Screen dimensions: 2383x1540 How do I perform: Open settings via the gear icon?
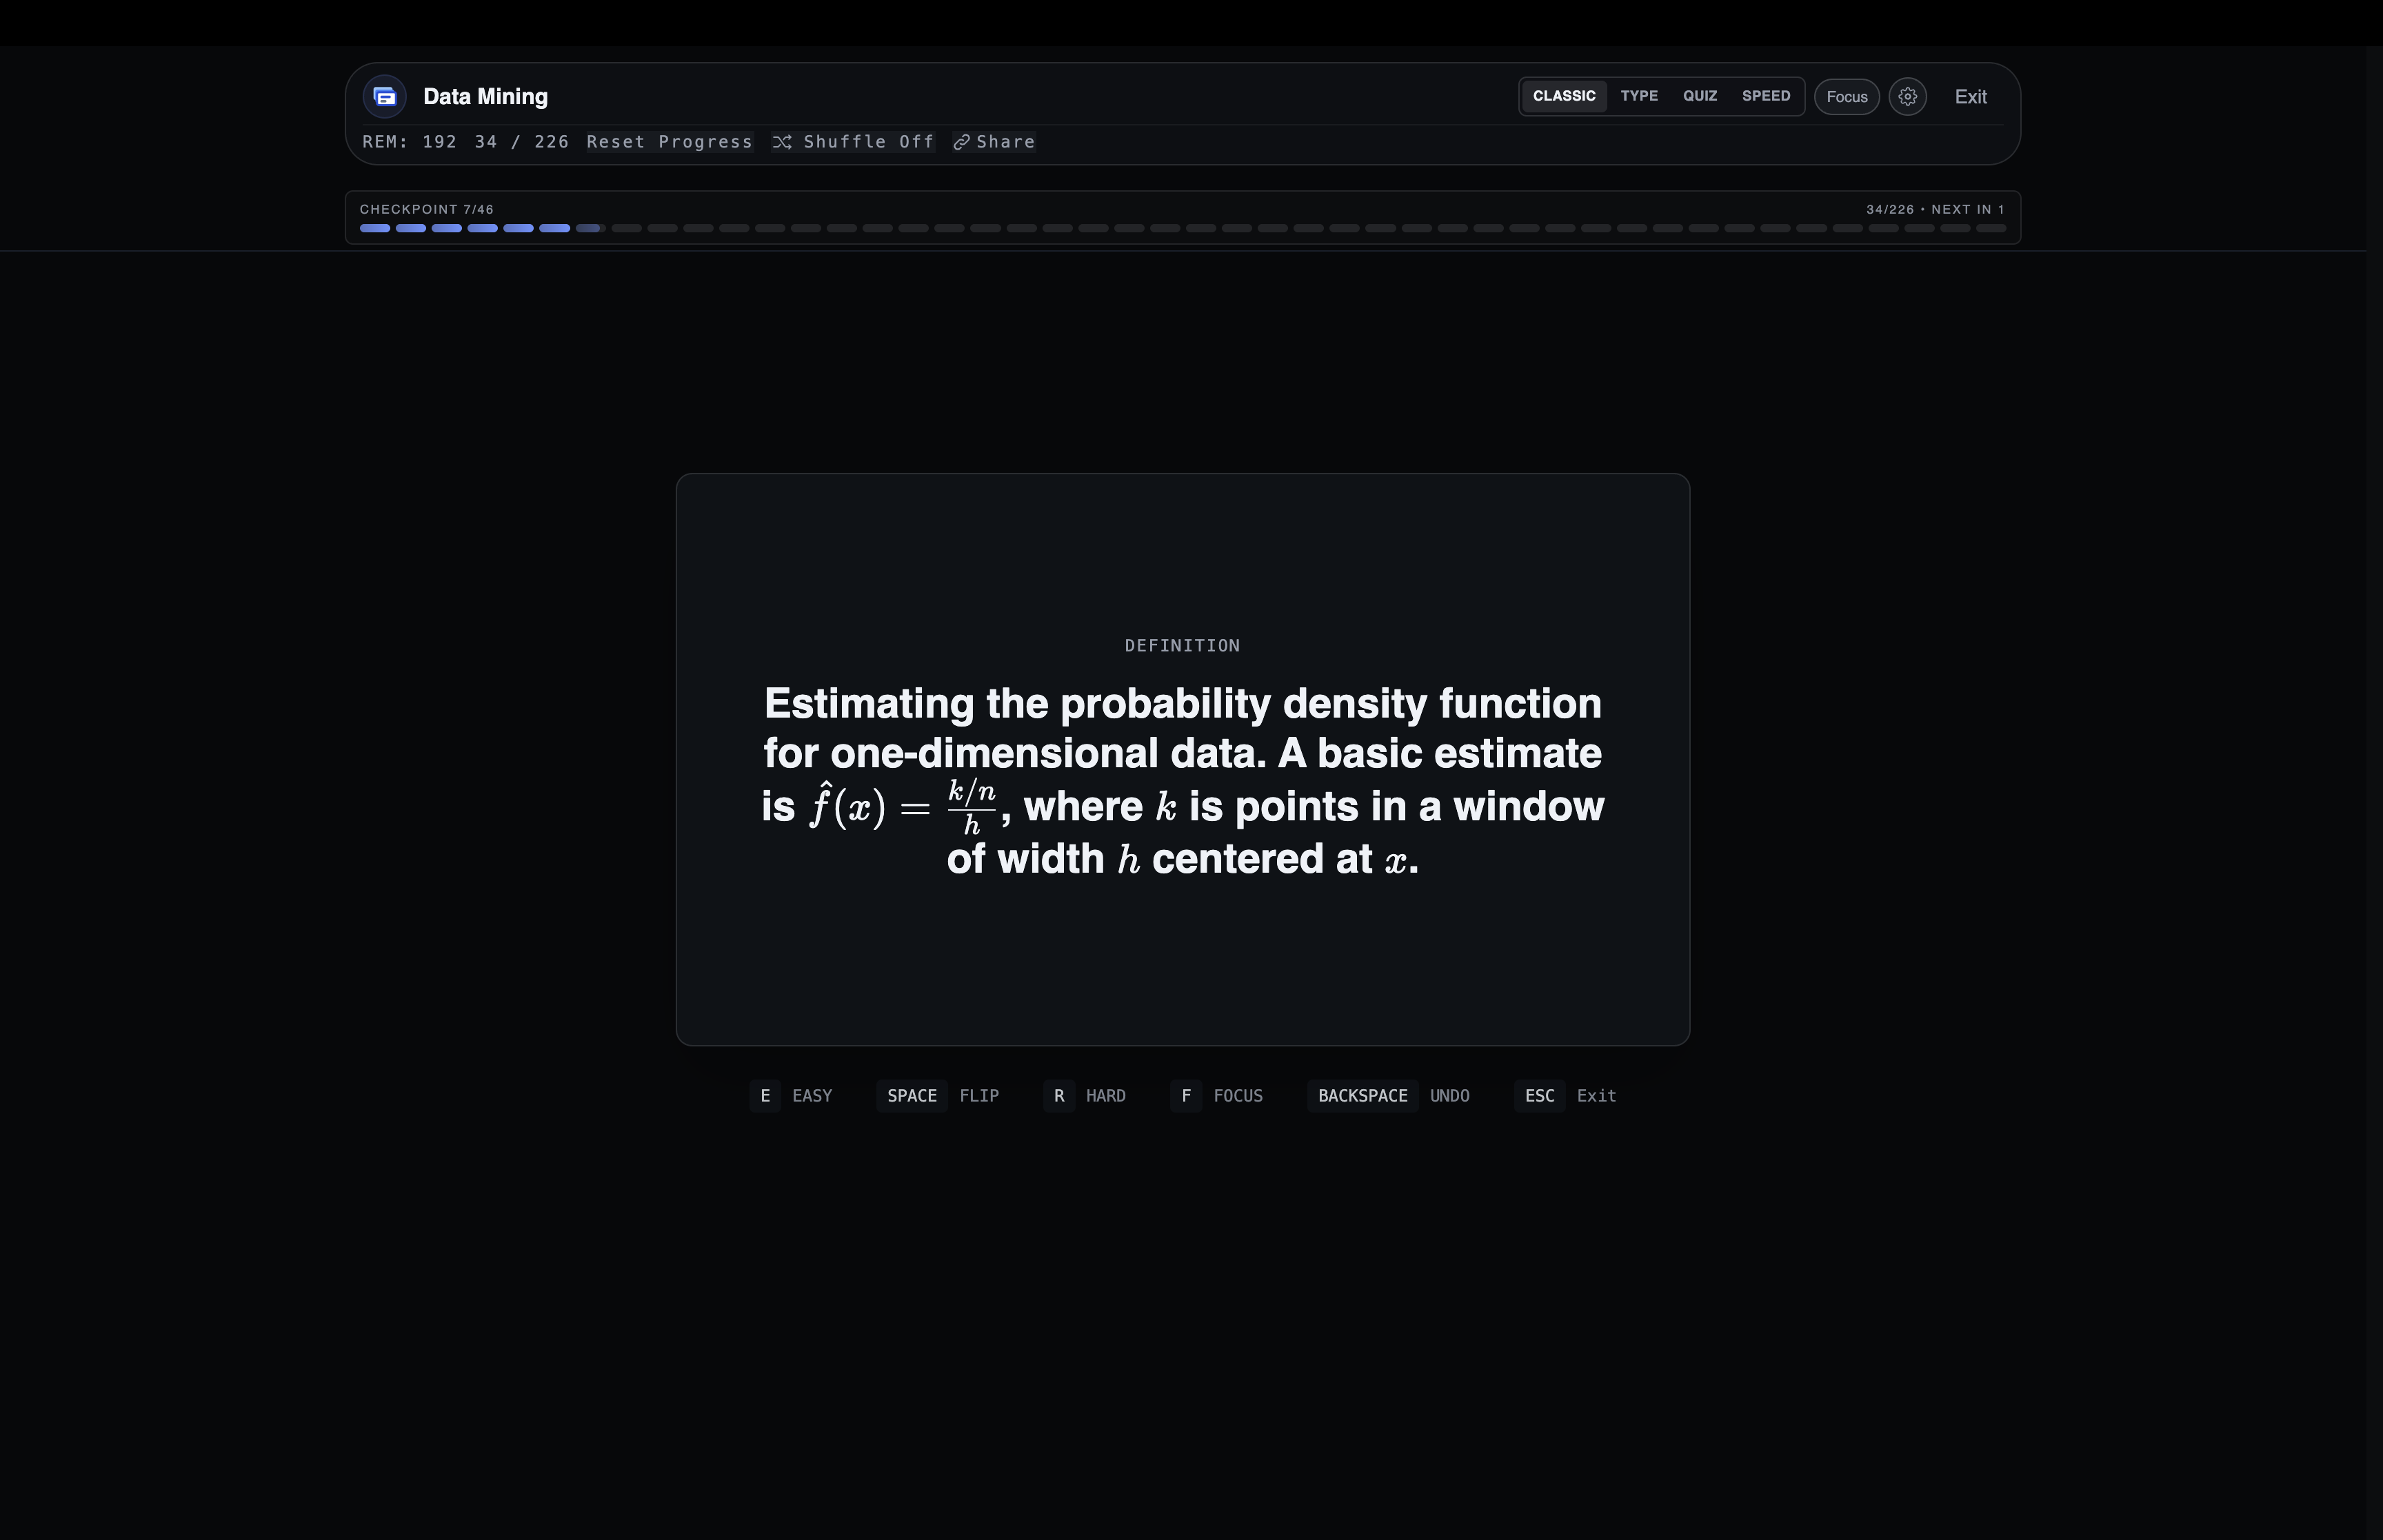(x=1908, y=97)
